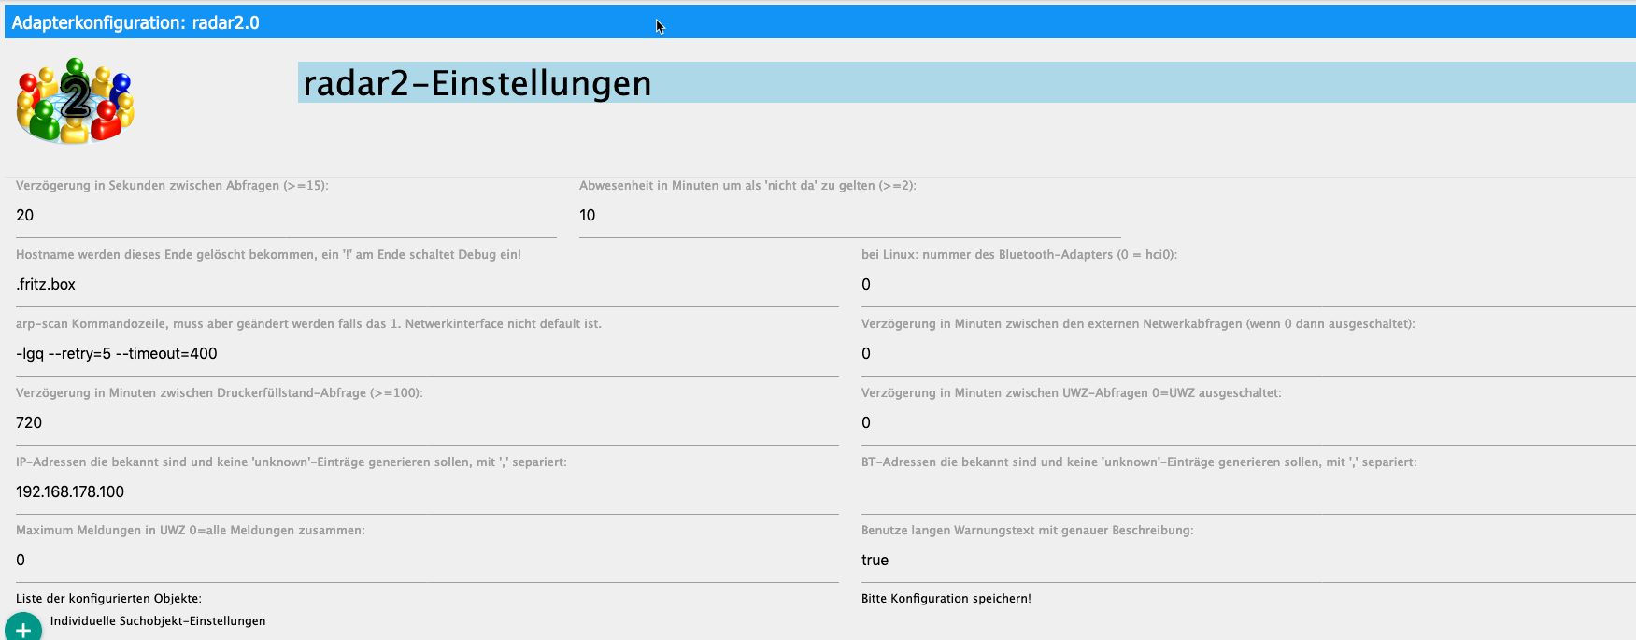1636x640 pixels.
Task: Click the radar2 adapter logo image
Action: tap(76, 101)
